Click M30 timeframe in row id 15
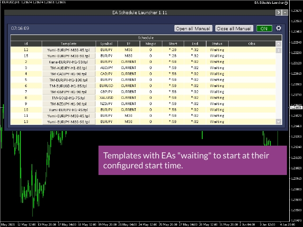The height and width of the screenshot is (227, 303). [x=128, y=56]
